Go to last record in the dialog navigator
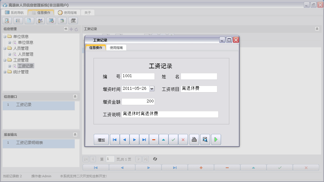The height and width of the screenshot is (182, 324). (x=144, y=140)
